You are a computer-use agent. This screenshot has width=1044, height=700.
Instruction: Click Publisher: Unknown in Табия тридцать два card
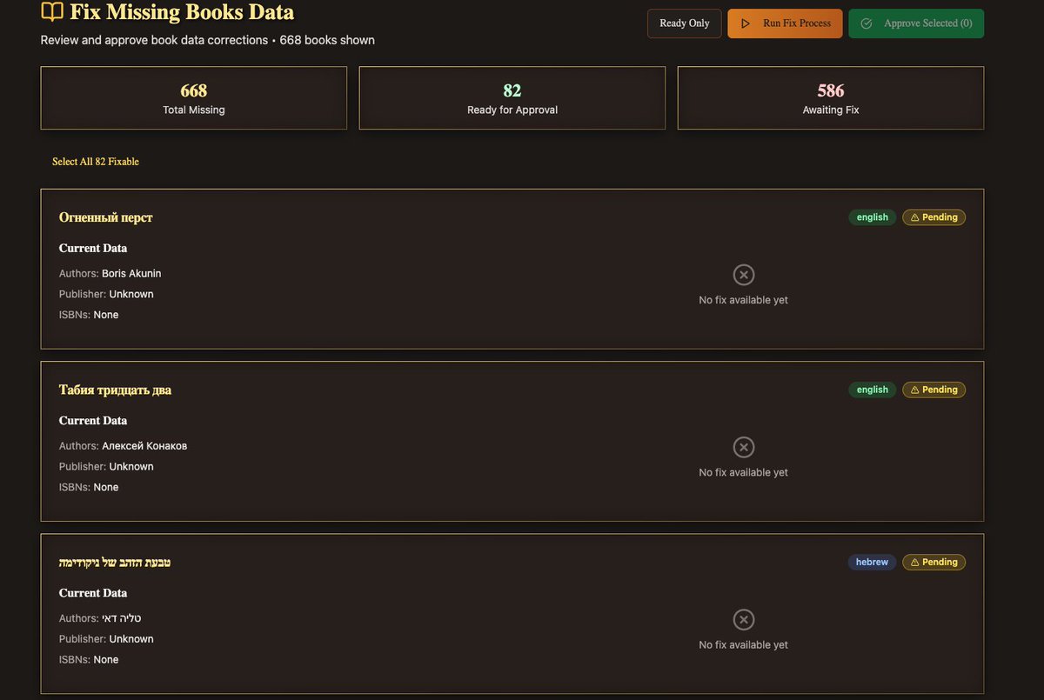click(x=106, y=466)
